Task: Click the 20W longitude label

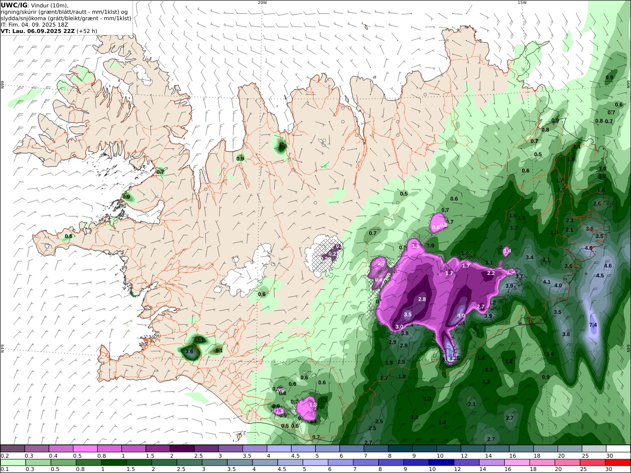Action: (262, 2)
